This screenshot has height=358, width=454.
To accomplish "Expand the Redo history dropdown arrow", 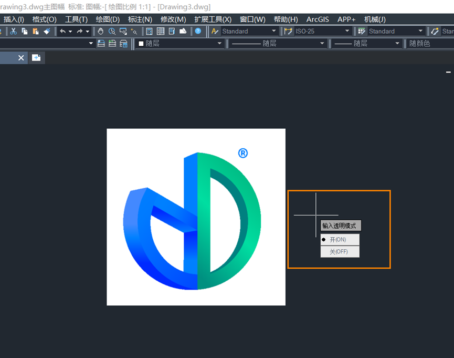I will point(88,32).
